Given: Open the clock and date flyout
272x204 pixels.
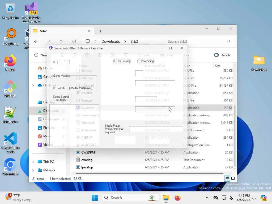Looking at the screenshot, I should click(x=243, y=198).
